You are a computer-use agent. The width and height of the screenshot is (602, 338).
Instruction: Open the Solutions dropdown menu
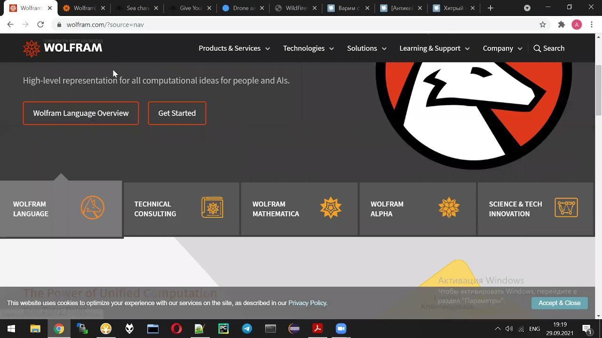367,48
